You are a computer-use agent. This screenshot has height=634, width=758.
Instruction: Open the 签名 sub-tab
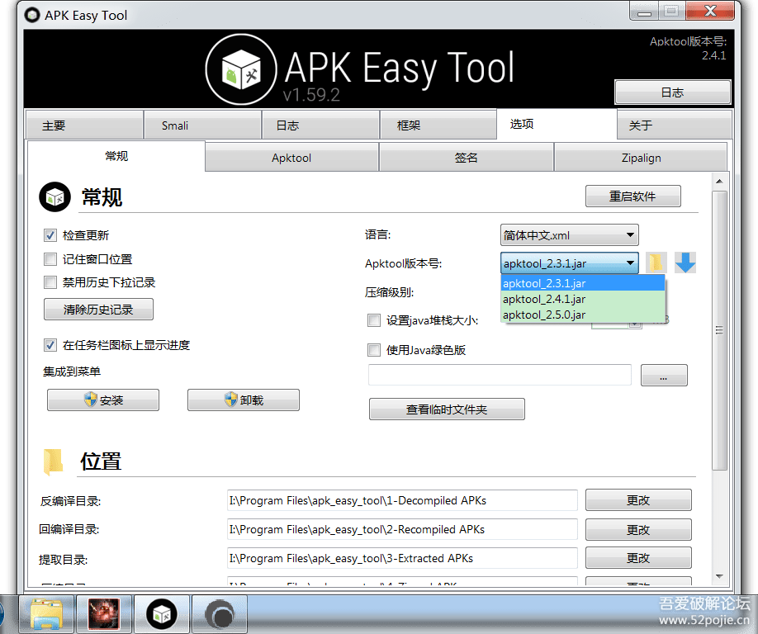(x=466, y=158)
